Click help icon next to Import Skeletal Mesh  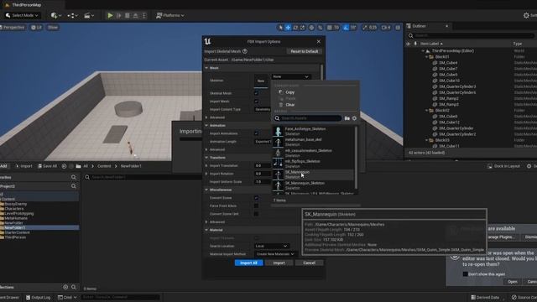[245, 51]
